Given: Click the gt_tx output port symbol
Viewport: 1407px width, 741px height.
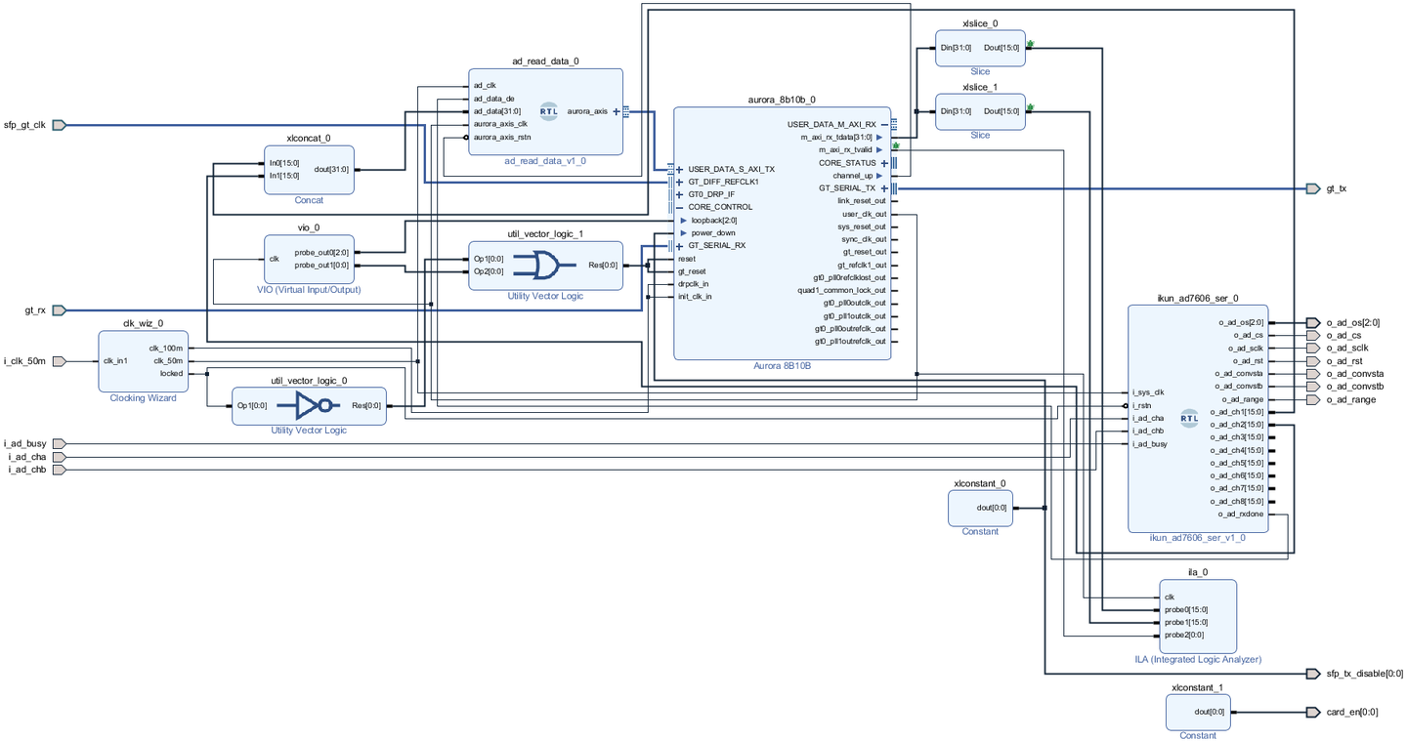Looking at the screenshot, I should pos(1313,188).
